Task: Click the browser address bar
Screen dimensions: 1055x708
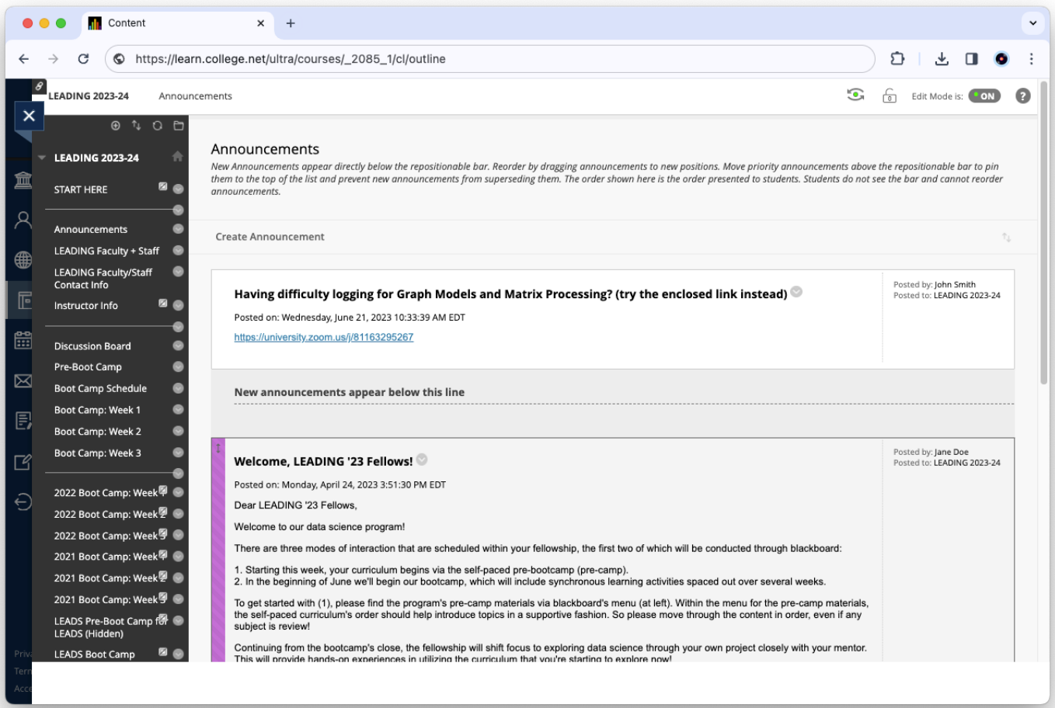Action: tap(497, 59)
